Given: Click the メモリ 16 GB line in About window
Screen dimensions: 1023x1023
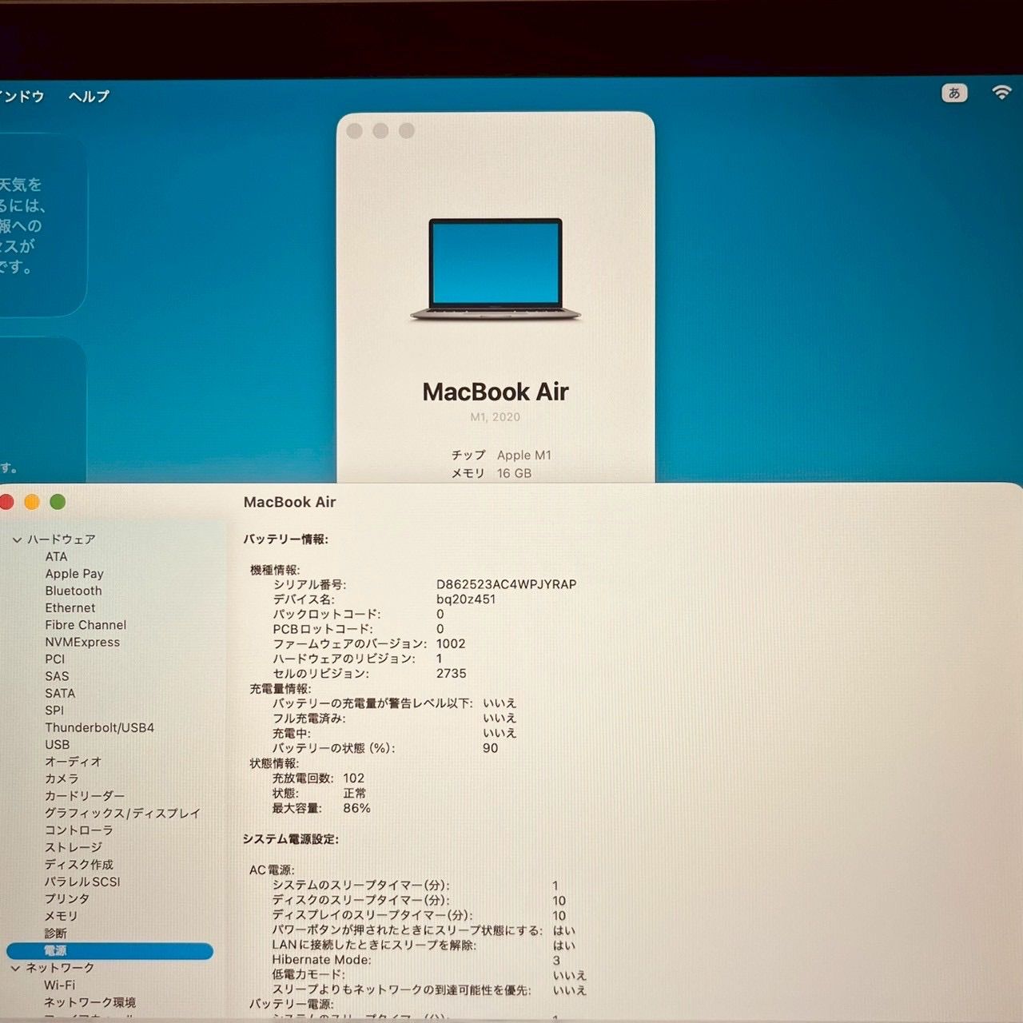Looking at the screenshot, I should pos(492,473).
